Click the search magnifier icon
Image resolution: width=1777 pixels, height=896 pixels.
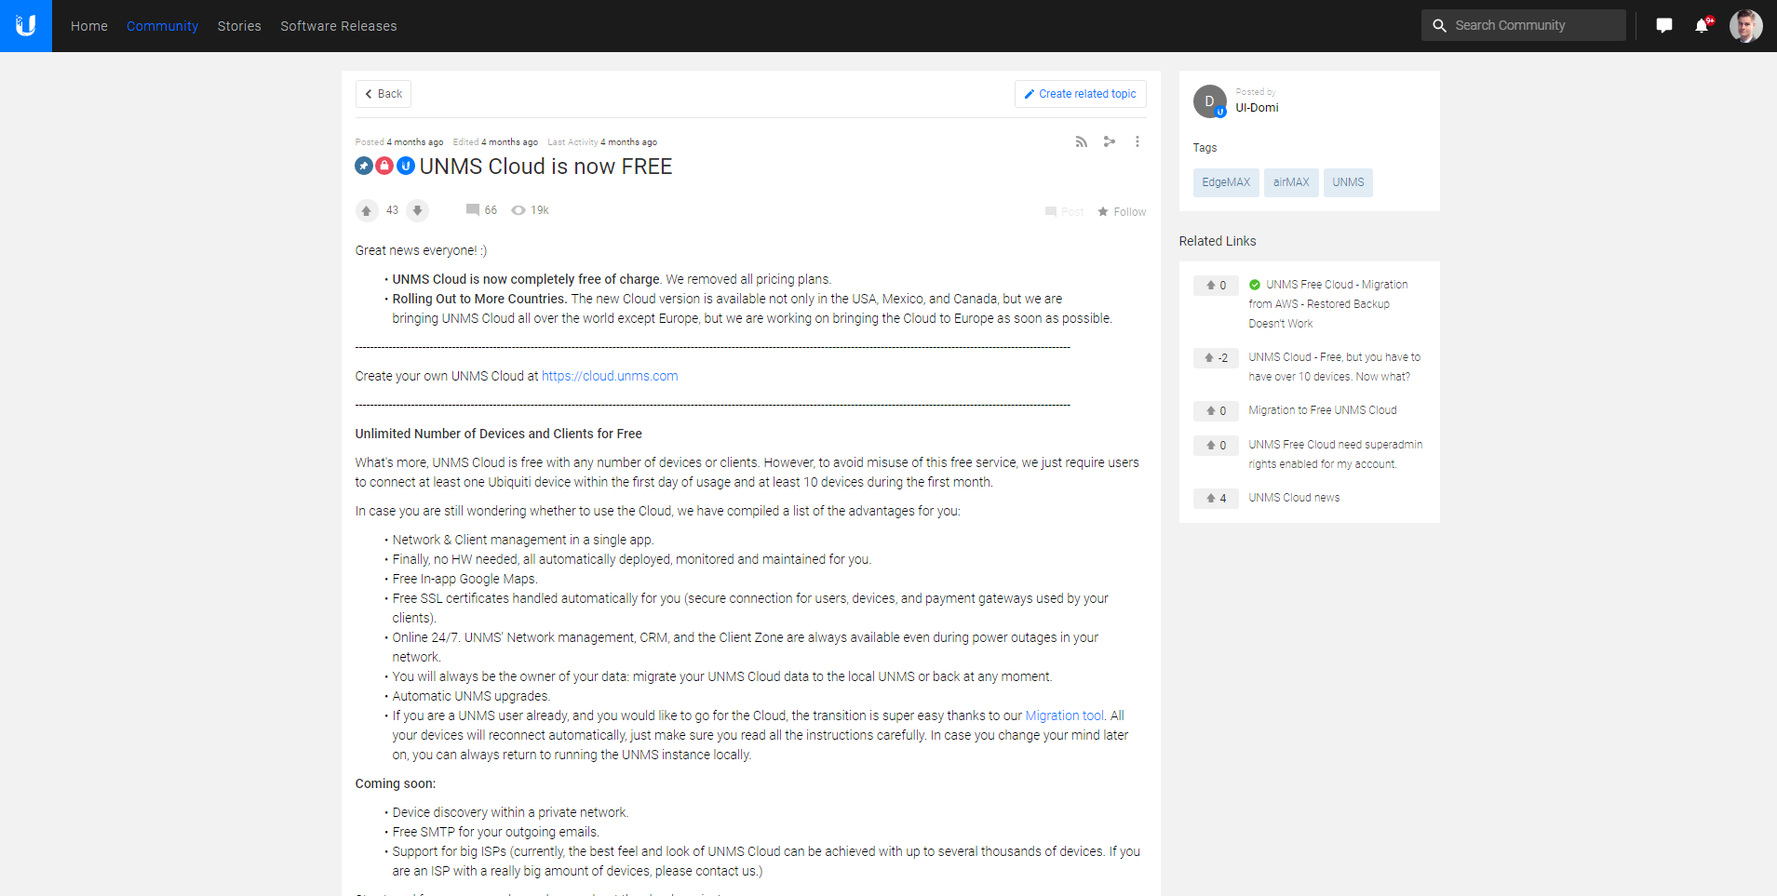click(x=1439, y=26)
